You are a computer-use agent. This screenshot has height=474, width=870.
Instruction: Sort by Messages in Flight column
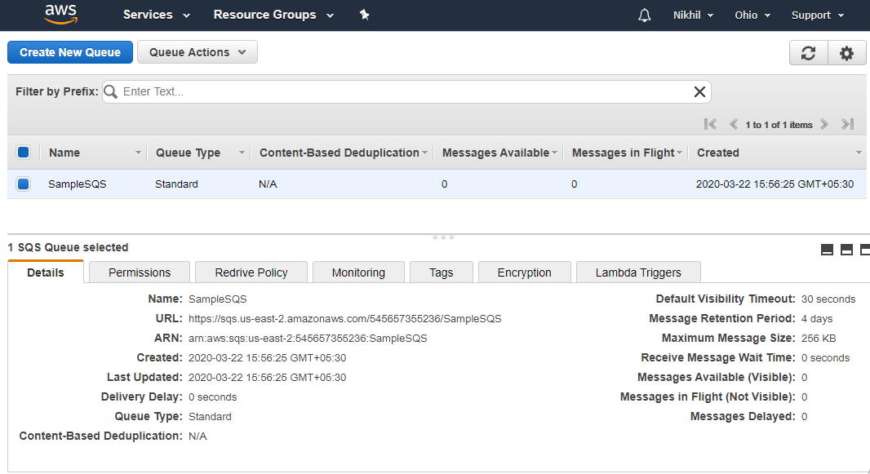point(626,153)
